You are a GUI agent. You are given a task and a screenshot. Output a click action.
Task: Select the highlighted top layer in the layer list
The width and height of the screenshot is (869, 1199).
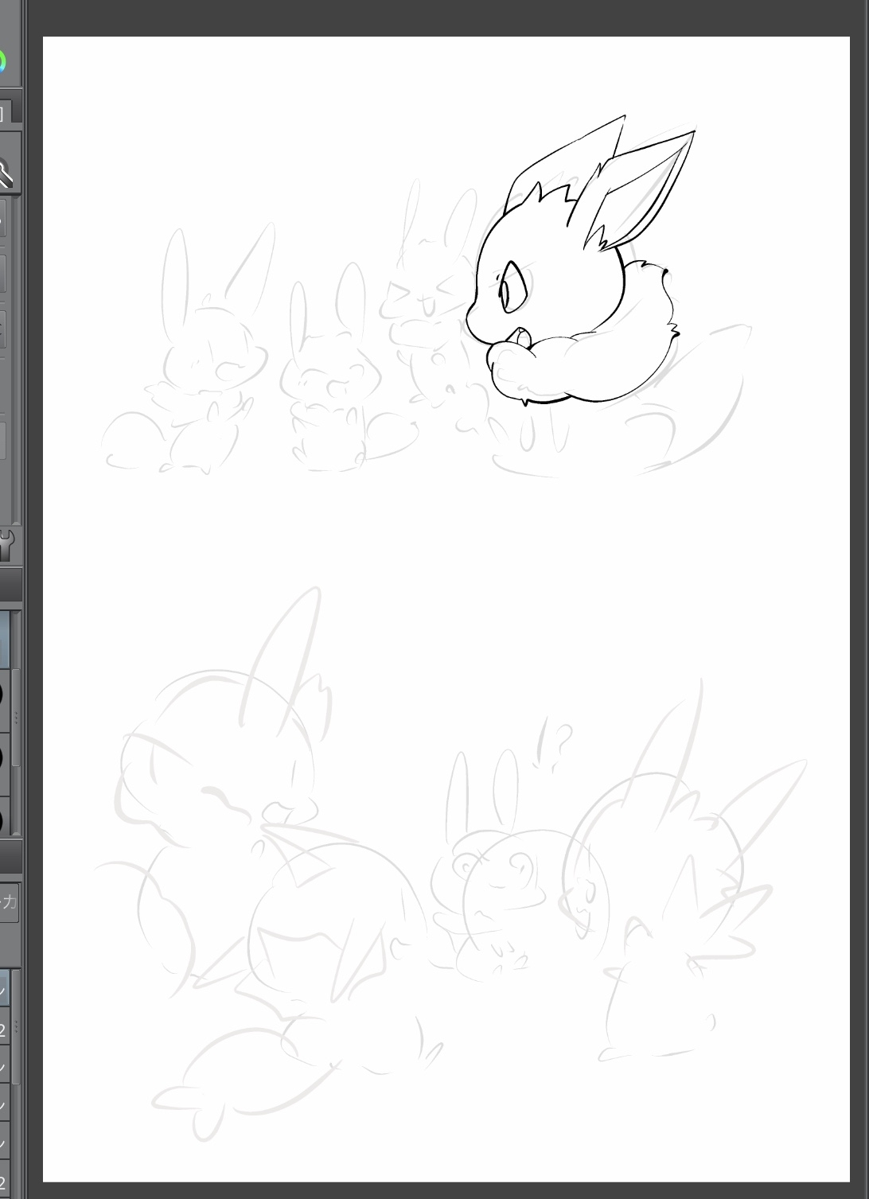click(4, 990)
